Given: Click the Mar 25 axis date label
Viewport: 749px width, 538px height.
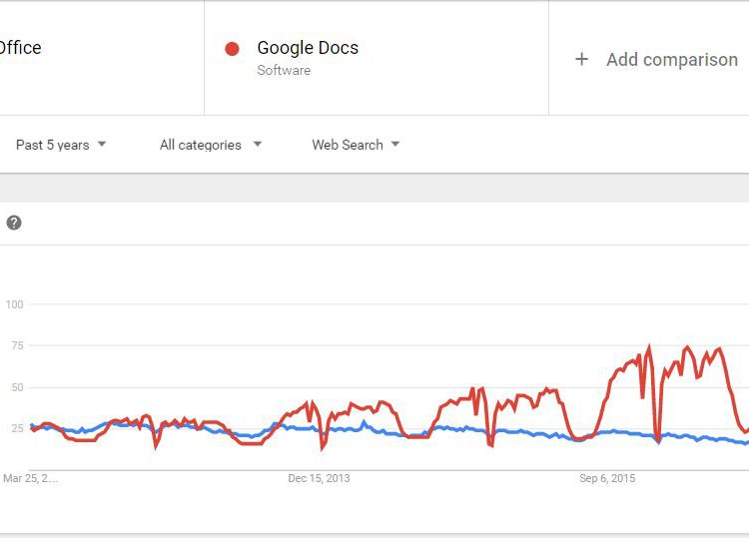Looking at the screenshot, I should tap(30, 479).
